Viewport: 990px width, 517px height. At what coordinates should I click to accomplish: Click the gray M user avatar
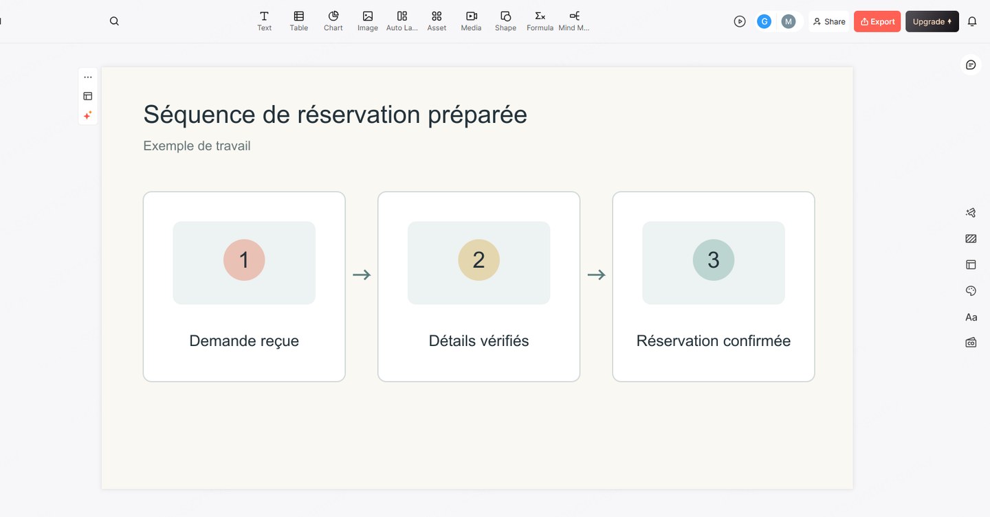pyautogui.click(x=789, y=21)
